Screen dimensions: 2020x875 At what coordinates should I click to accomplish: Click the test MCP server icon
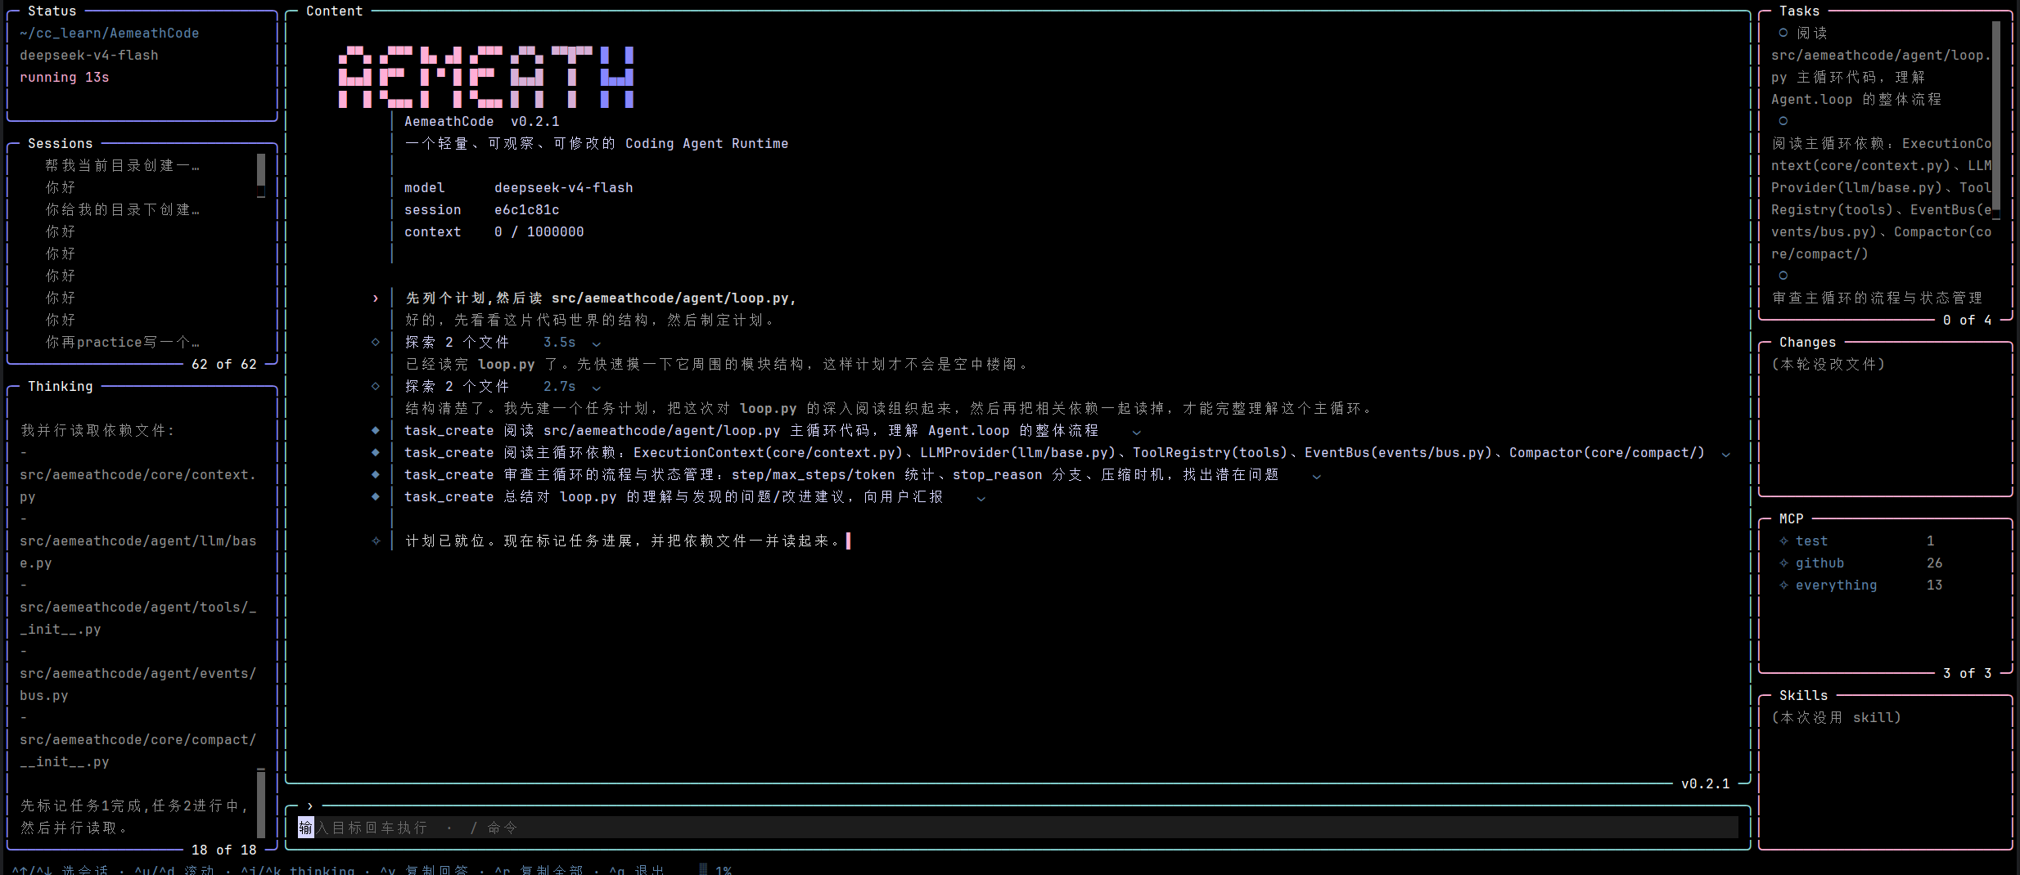(x=1783, y=541)
